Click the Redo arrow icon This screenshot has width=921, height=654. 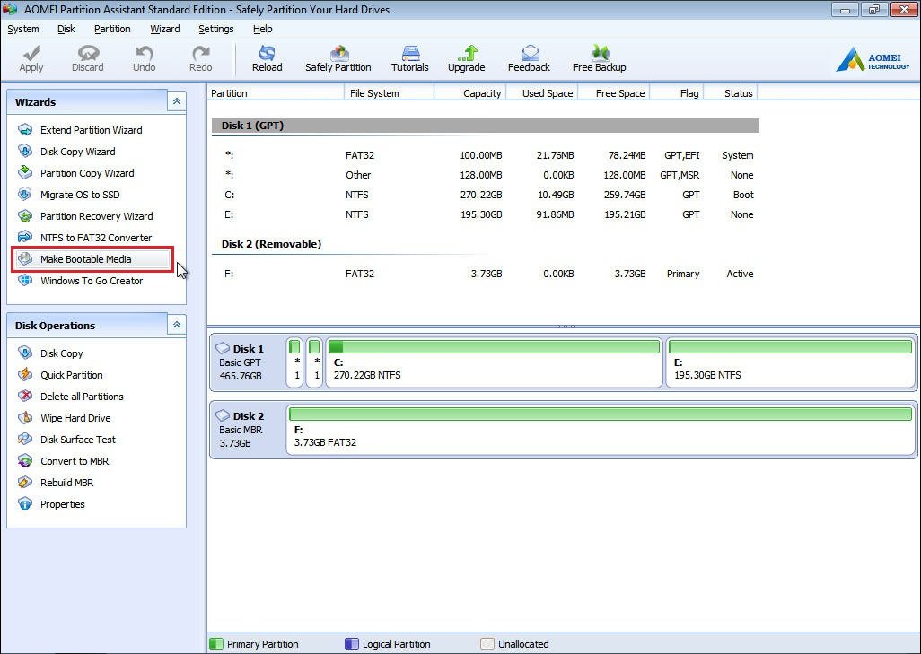point(201,54)
